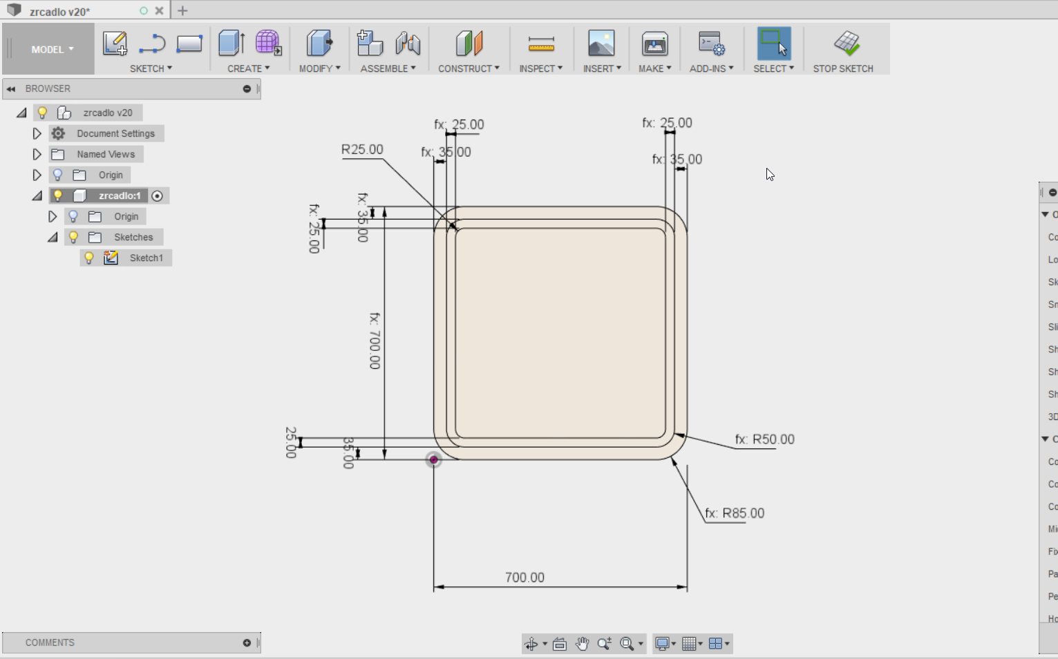The height and width of the screenshot is (659, 1058).
Task: Open the CONSTRUCT menu
Action: [469, 68]
